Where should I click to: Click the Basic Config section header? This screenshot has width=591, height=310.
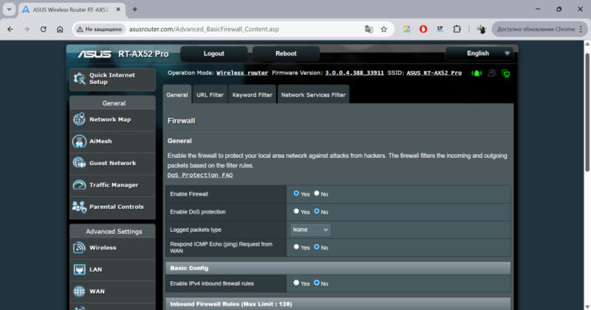click(x=338, y=268)
